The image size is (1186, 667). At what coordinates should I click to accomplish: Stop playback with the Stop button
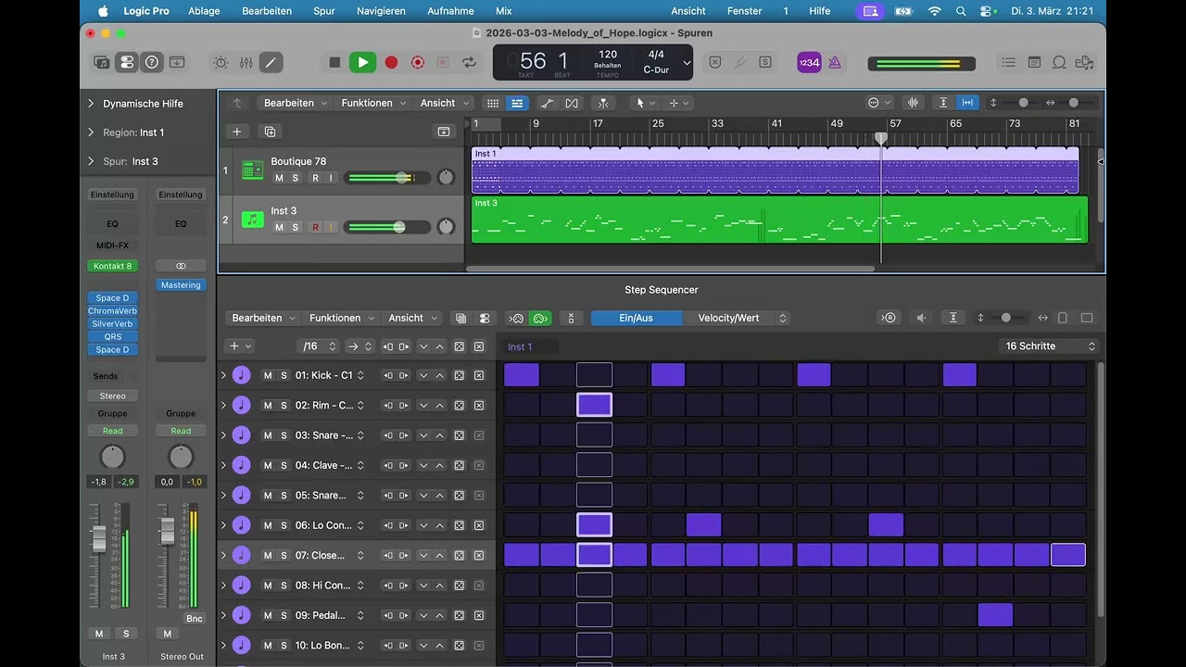coord(334,62)
